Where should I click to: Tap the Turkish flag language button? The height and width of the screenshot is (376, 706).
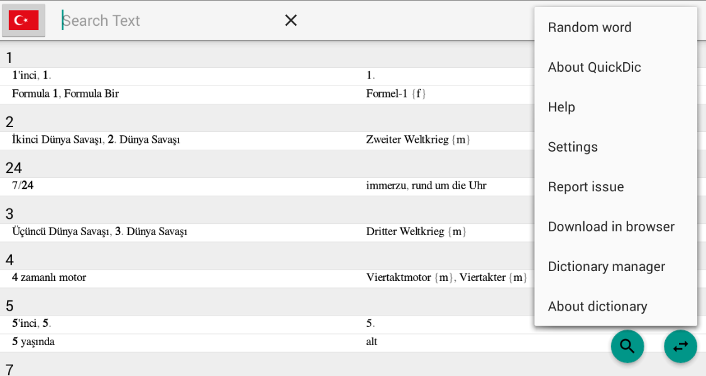pyautogui.click(x=23, y=20)
